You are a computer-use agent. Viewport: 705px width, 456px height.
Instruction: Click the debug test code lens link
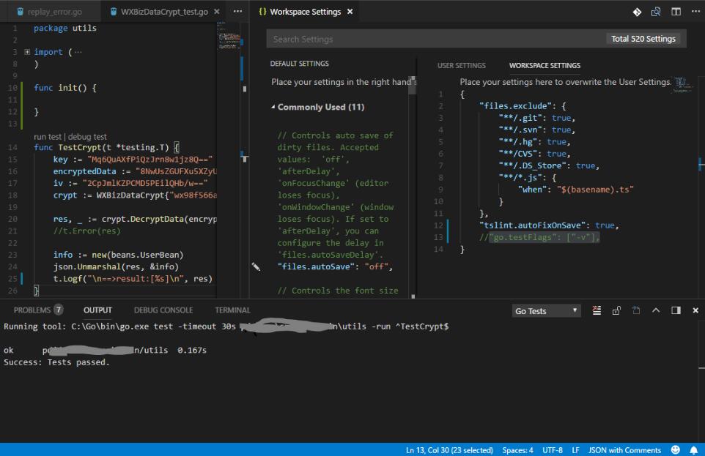(87, 136)
